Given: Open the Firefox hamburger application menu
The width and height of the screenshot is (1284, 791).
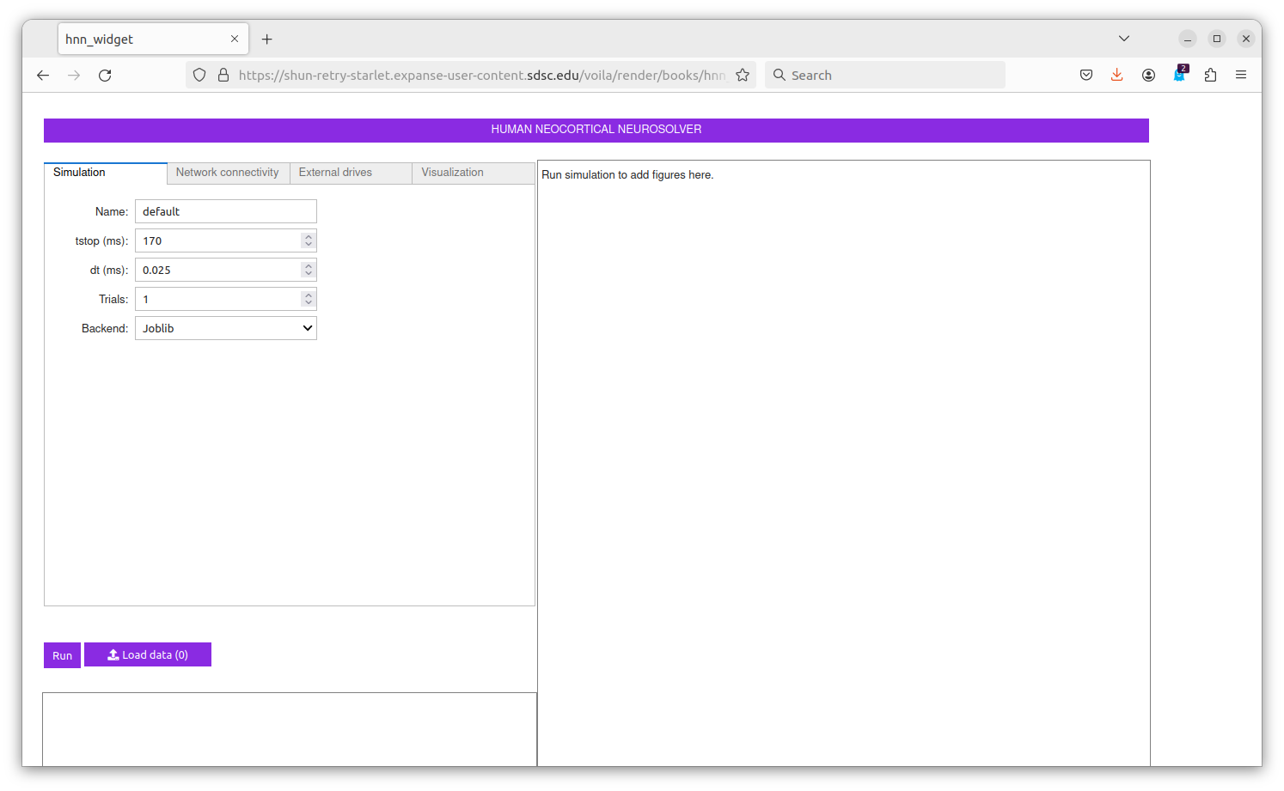Looking at the screenshot, I should (x=1241, y=76).
